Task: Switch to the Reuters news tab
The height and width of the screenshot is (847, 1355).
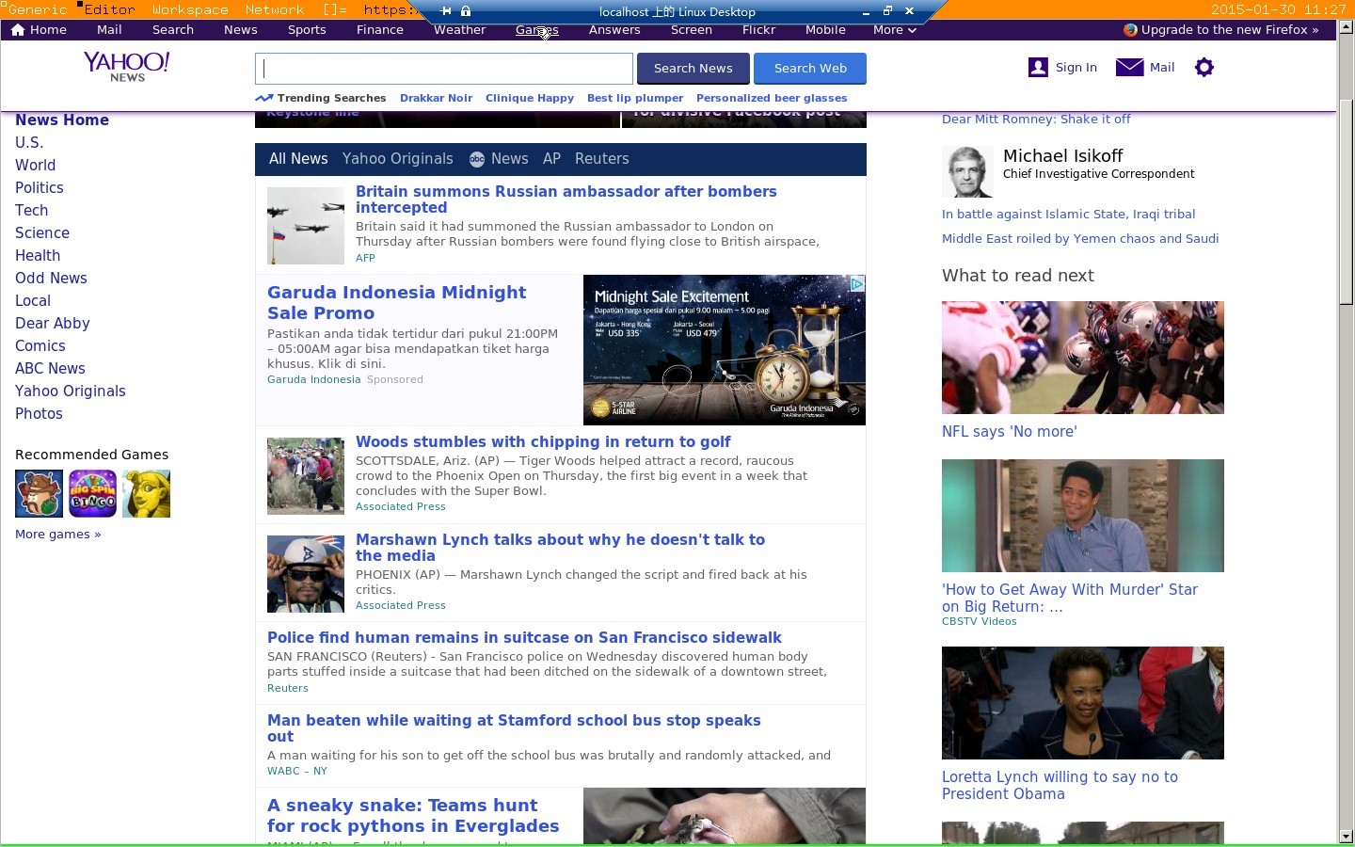Action: click(602, 159)
